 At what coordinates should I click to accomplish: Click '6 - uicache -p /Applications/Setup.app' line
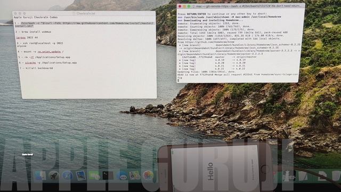coord(48,63)
